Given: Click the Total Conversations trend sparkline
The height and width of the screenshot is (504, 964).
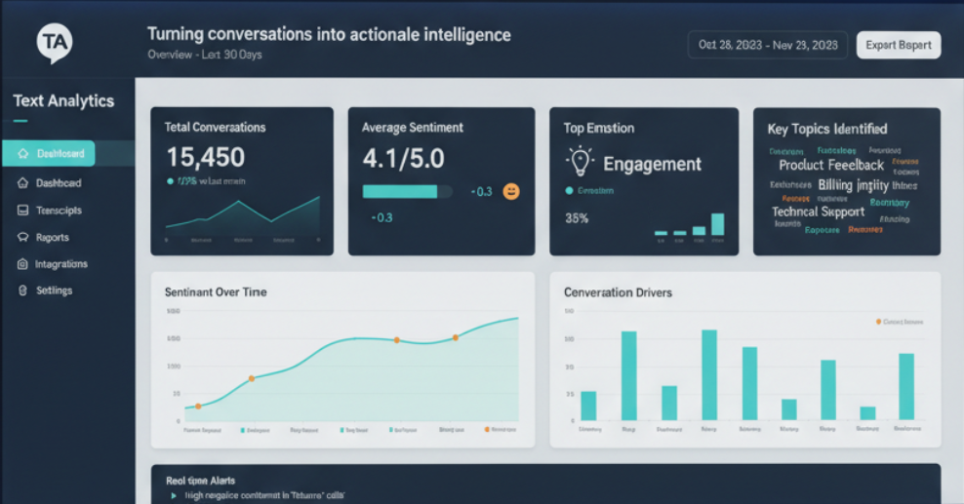Looking at the screenshot, I should [x=243, y=216].
